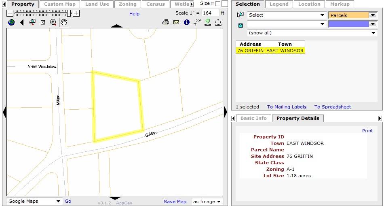Image resolution: width=384 pixels, height=206 pixels.
Task: Open the Parcels layer dropdown
Action: point(352,15)
